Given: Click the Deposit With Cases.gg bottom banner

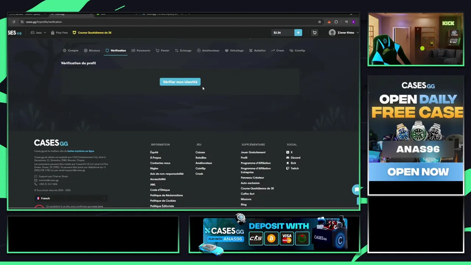Looking at the screenshot, I should click(x=275, y=235).
